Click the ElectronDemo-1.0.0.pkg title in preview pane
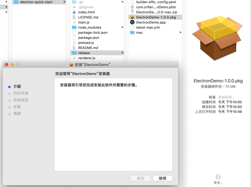Screen dimensions: 251x187 (218, 81)
